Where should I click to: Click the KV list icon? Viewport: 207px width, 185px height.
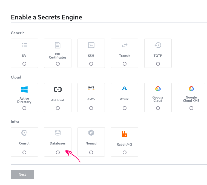24,45
